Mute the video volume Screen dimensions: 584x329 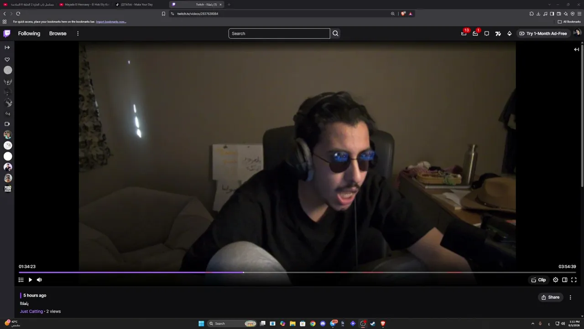pyautogui.click(x=39, y=280)
